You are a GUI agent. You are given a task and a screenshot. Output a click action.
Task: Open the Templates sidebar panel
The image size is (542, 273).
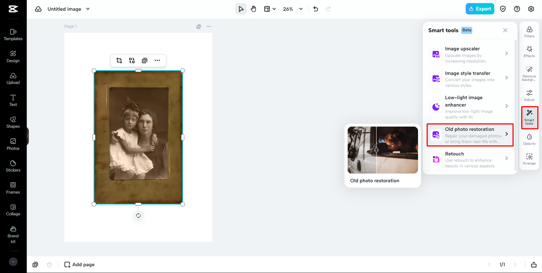pos(13,35)
